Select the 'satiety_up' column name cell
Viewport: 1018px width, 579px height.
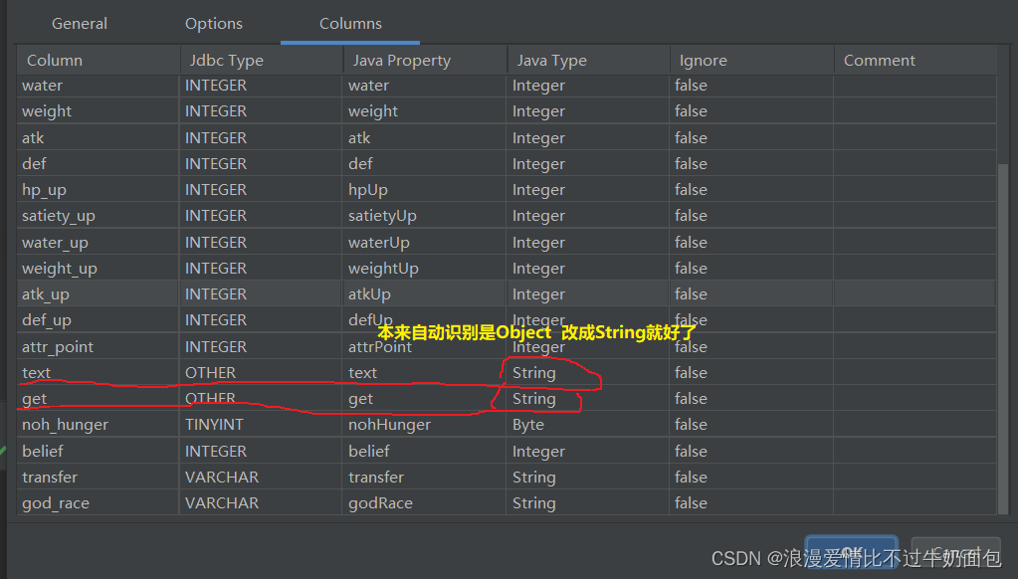click(99, 216)
